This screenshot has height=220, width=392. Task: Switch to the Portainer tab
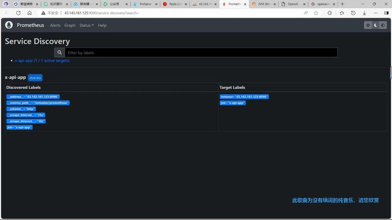146,4
